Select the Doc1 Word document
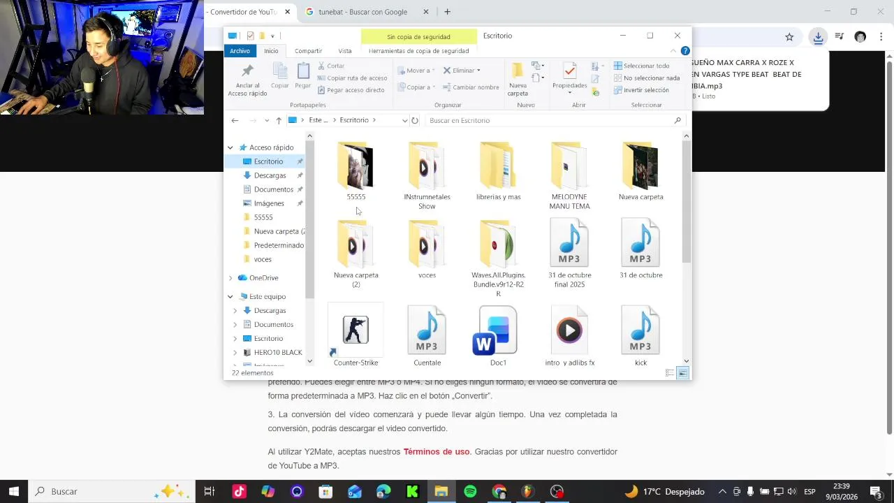The width and height of the screenshot is (894, 503). 498,336
